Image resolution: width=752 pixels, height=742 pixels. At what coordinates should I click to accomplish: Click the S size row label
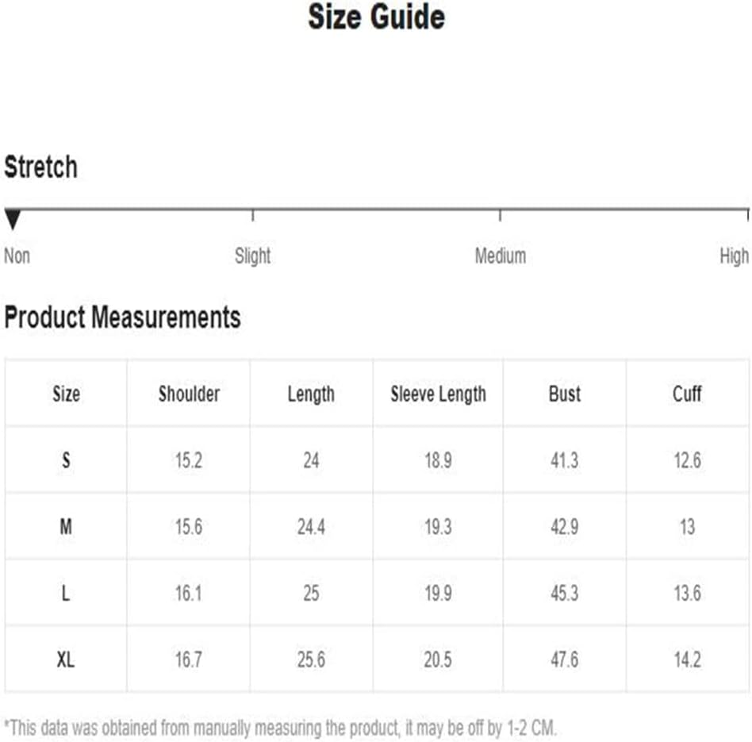[x=66, y=460]
